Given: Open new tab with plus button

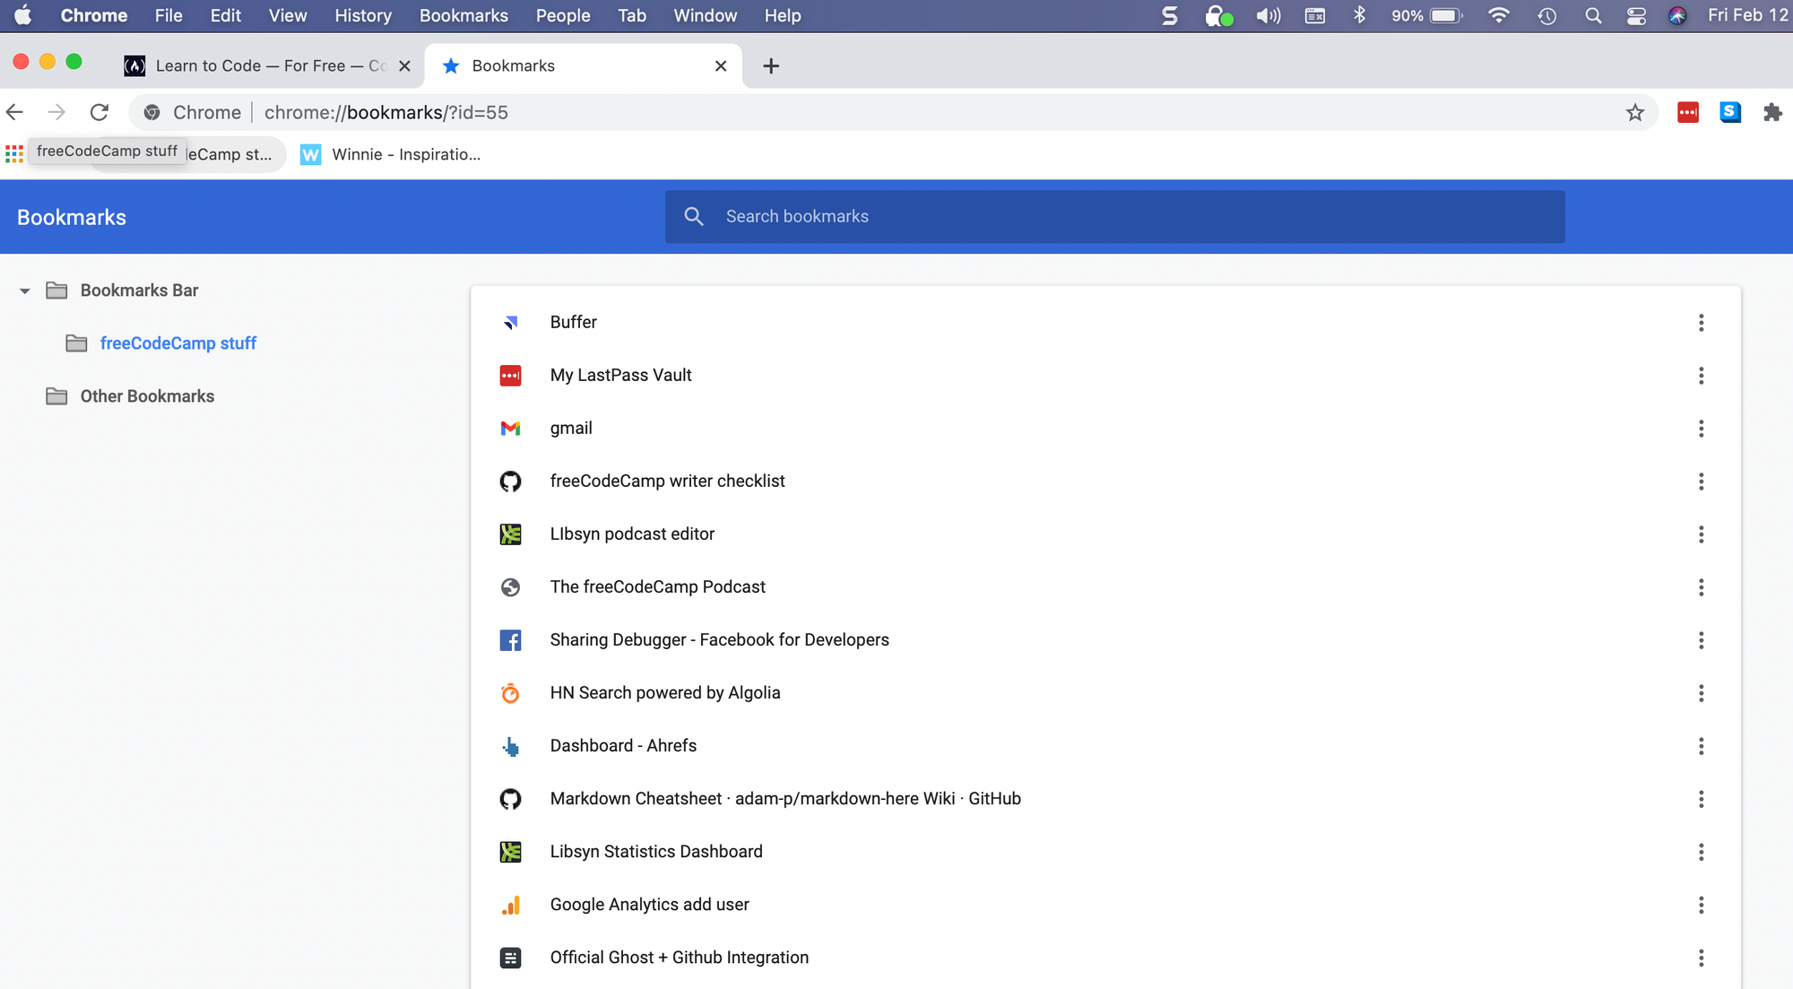Looking at the screenshot, I should [771, 66].
